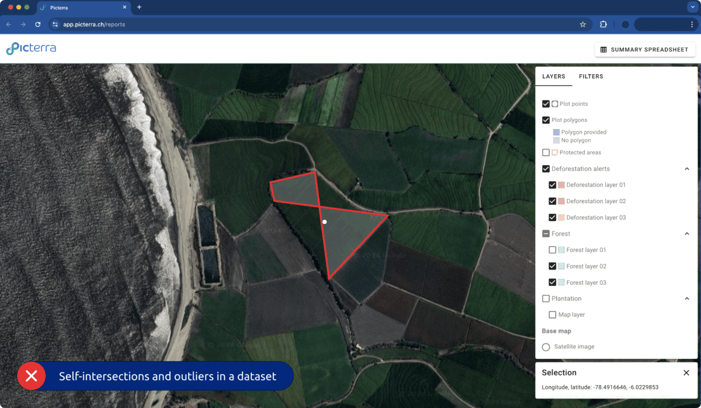Go forward in browser history
The height and width of the screenshot is (408, 701).
23,25
